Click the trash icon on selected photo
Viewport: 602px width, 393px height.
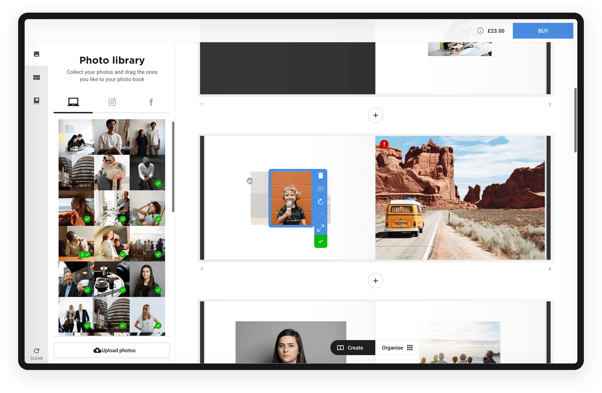coord(320,176)
